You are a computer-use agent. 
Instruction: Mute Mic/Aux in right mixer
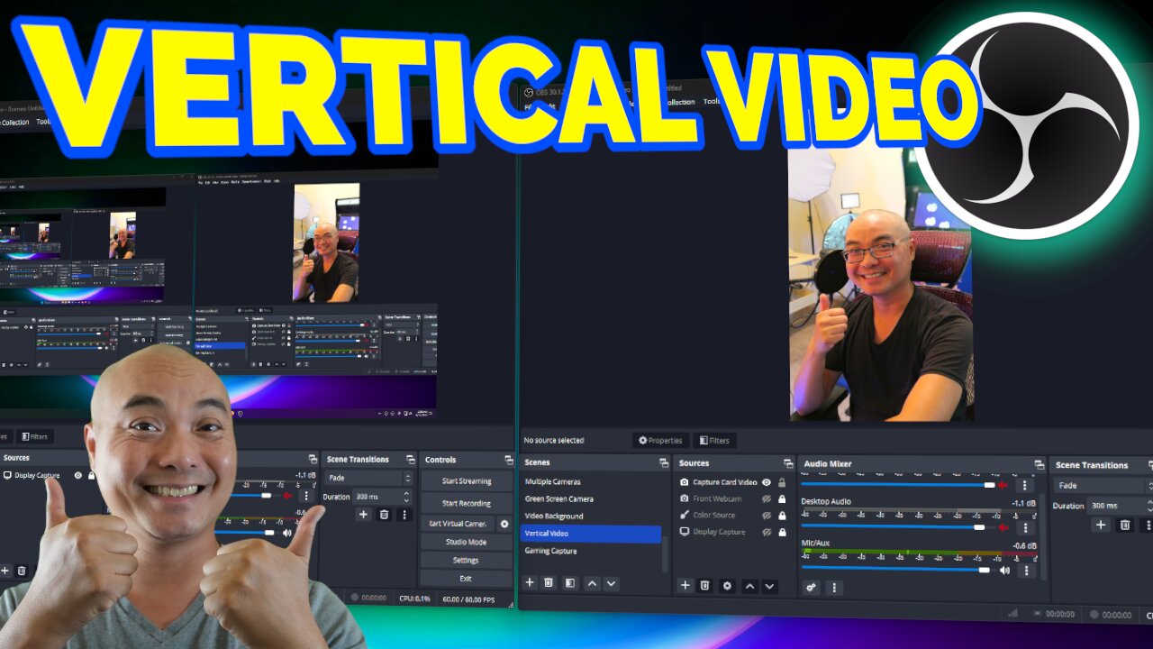[1004, 570]
